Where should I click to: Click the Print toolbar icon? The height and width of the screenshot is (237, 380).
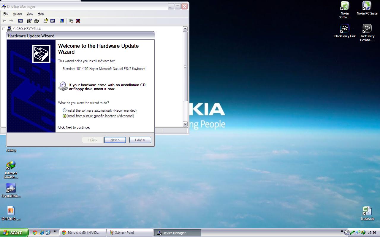click(x=37, y=21)
